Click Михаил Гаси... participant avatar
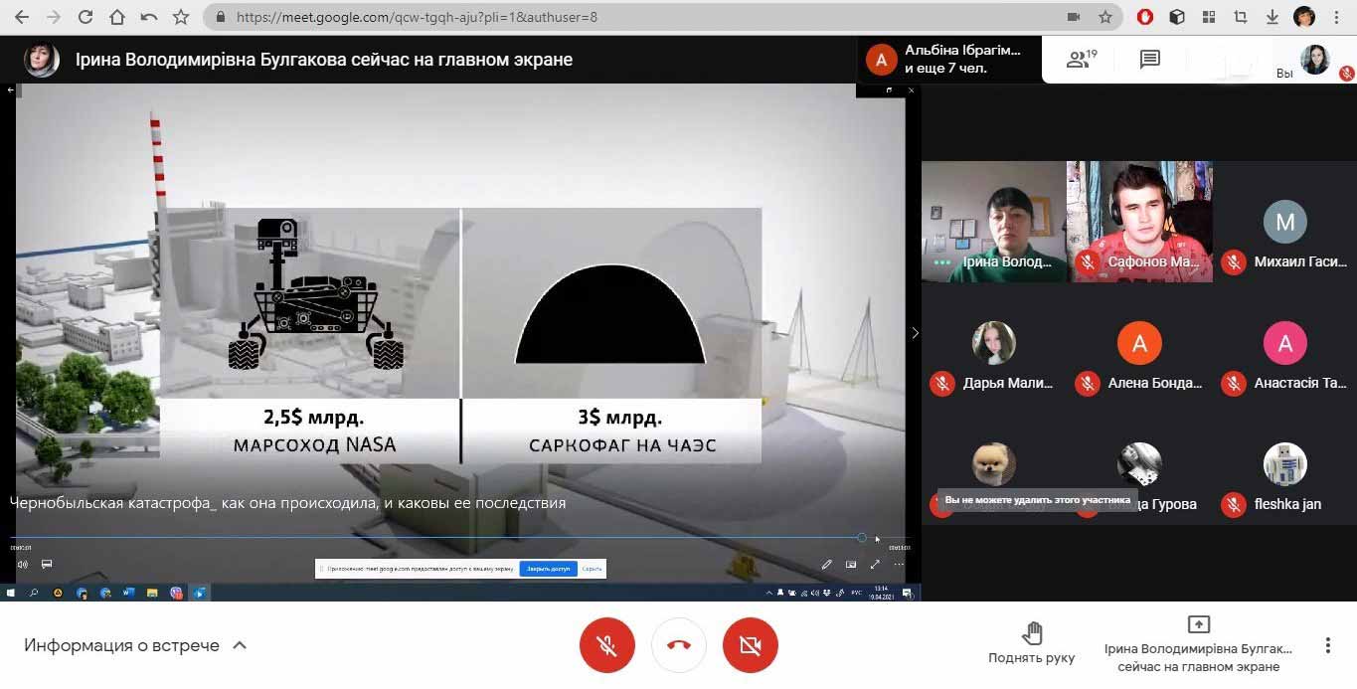This screenshot has height=689, width=1357. (1285, 222)
